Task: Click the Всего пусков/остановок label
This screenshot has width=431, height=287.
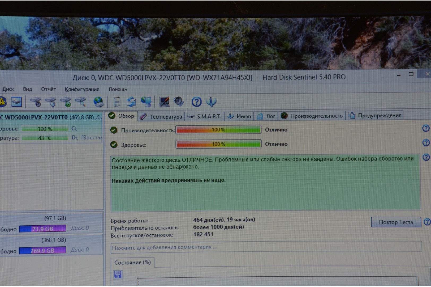Action: click(x=142, y=235)
